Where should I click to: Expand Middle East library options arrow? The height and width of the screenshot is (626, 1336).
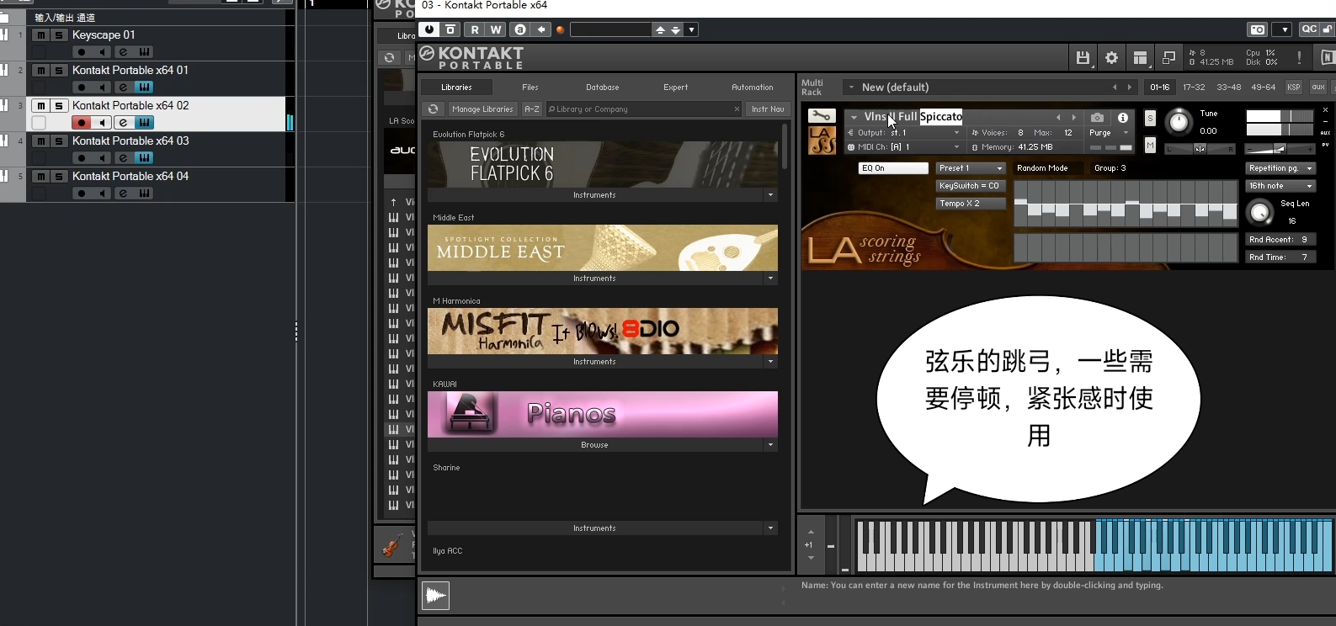click(770, 279)
